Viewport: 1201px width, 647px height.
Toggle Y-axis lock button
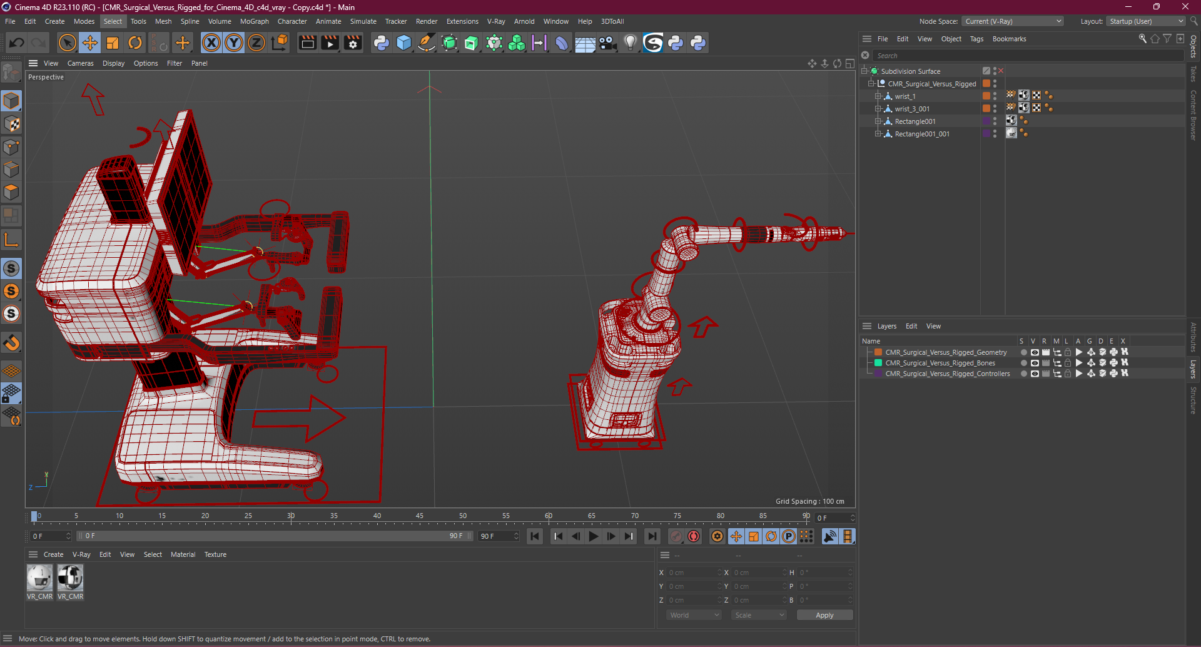(234, 43)
